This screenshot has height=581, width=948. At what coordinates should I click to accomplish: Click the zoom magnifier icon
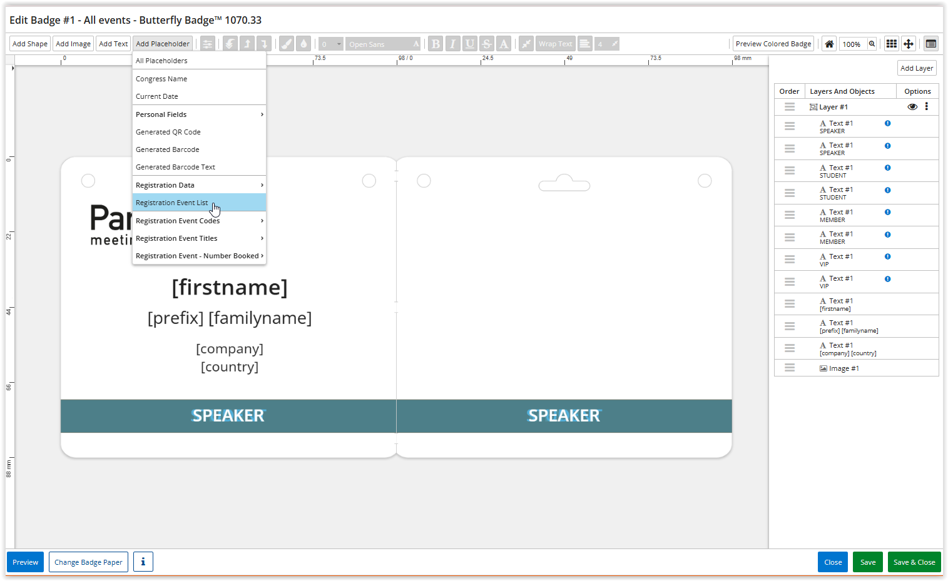tap(872, 44)
